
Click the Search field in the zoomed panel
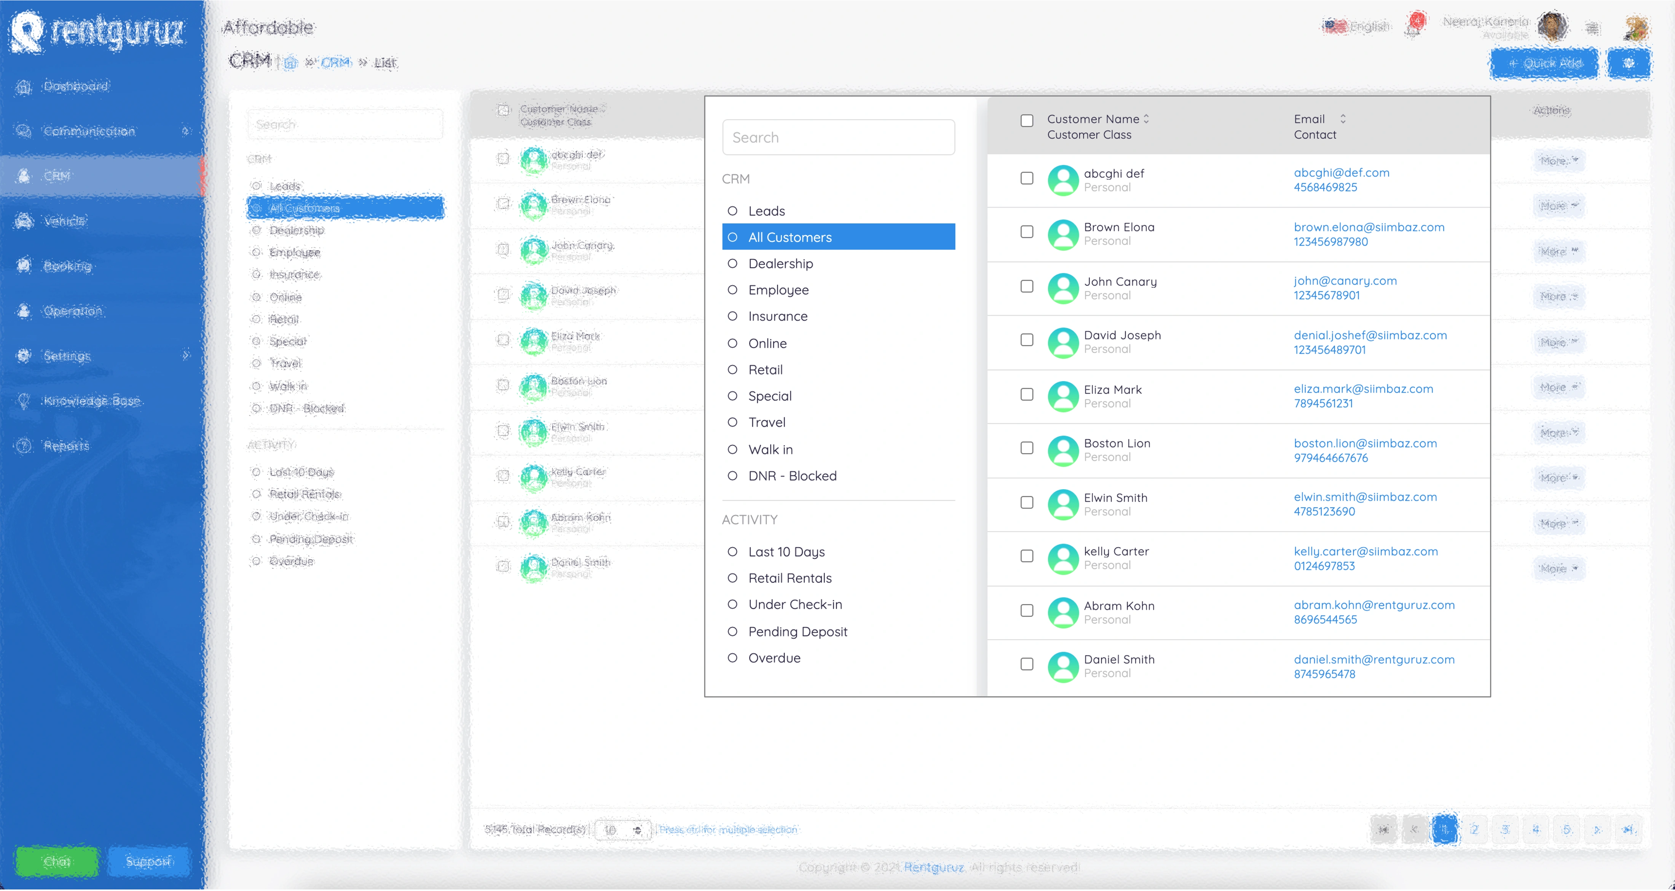(x=838, y=137)
